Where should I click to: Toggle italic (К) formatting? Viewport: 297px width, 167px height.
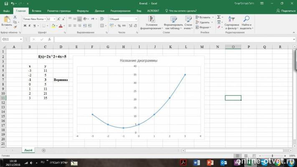(x=30, y=25)
